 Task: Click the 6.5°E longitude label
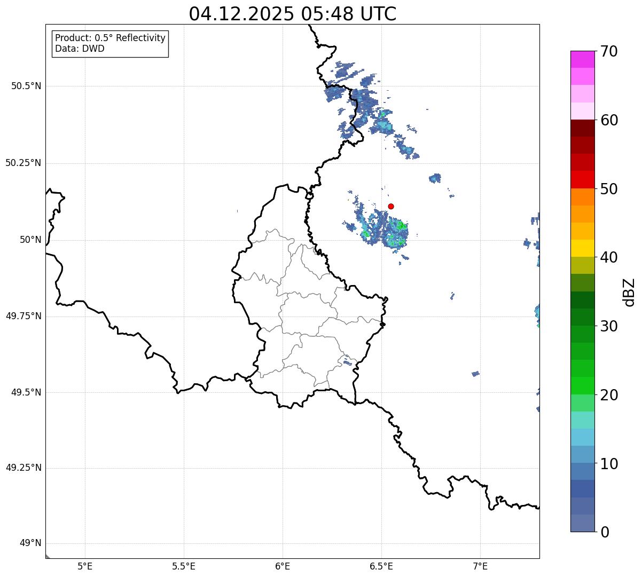[x=381, y=566]
